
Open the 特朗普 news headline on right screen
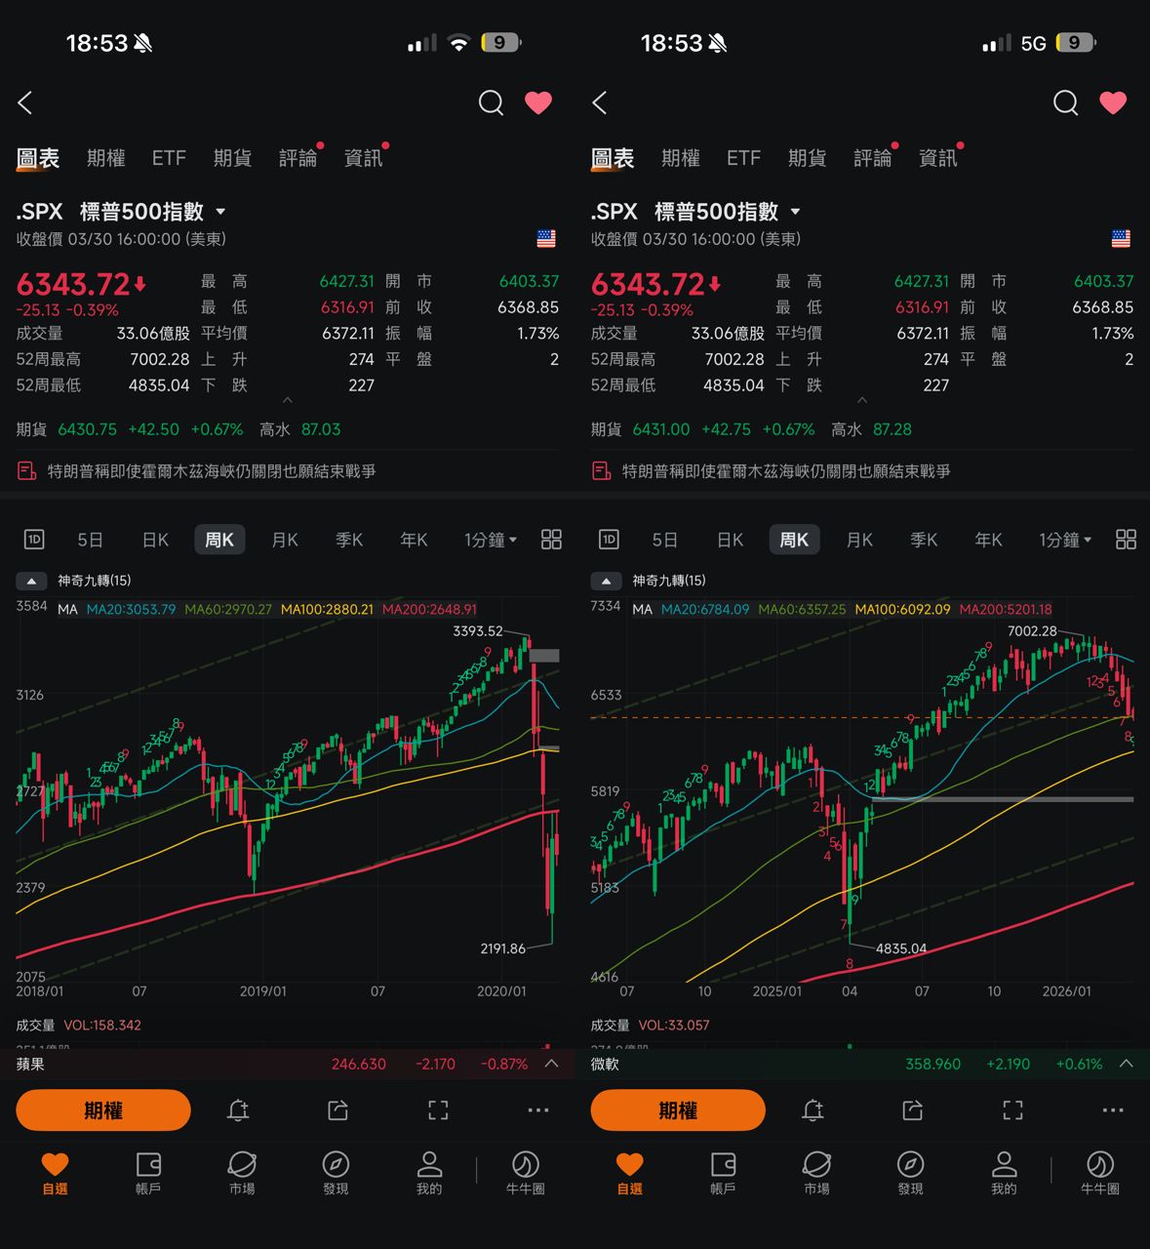[785, 471]
